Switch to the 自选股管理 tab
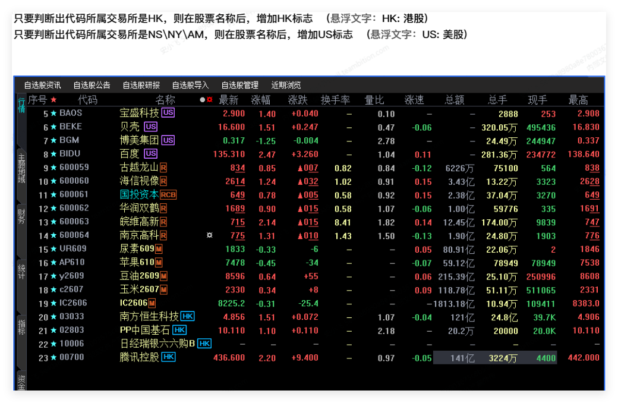 tap(239, 85)
